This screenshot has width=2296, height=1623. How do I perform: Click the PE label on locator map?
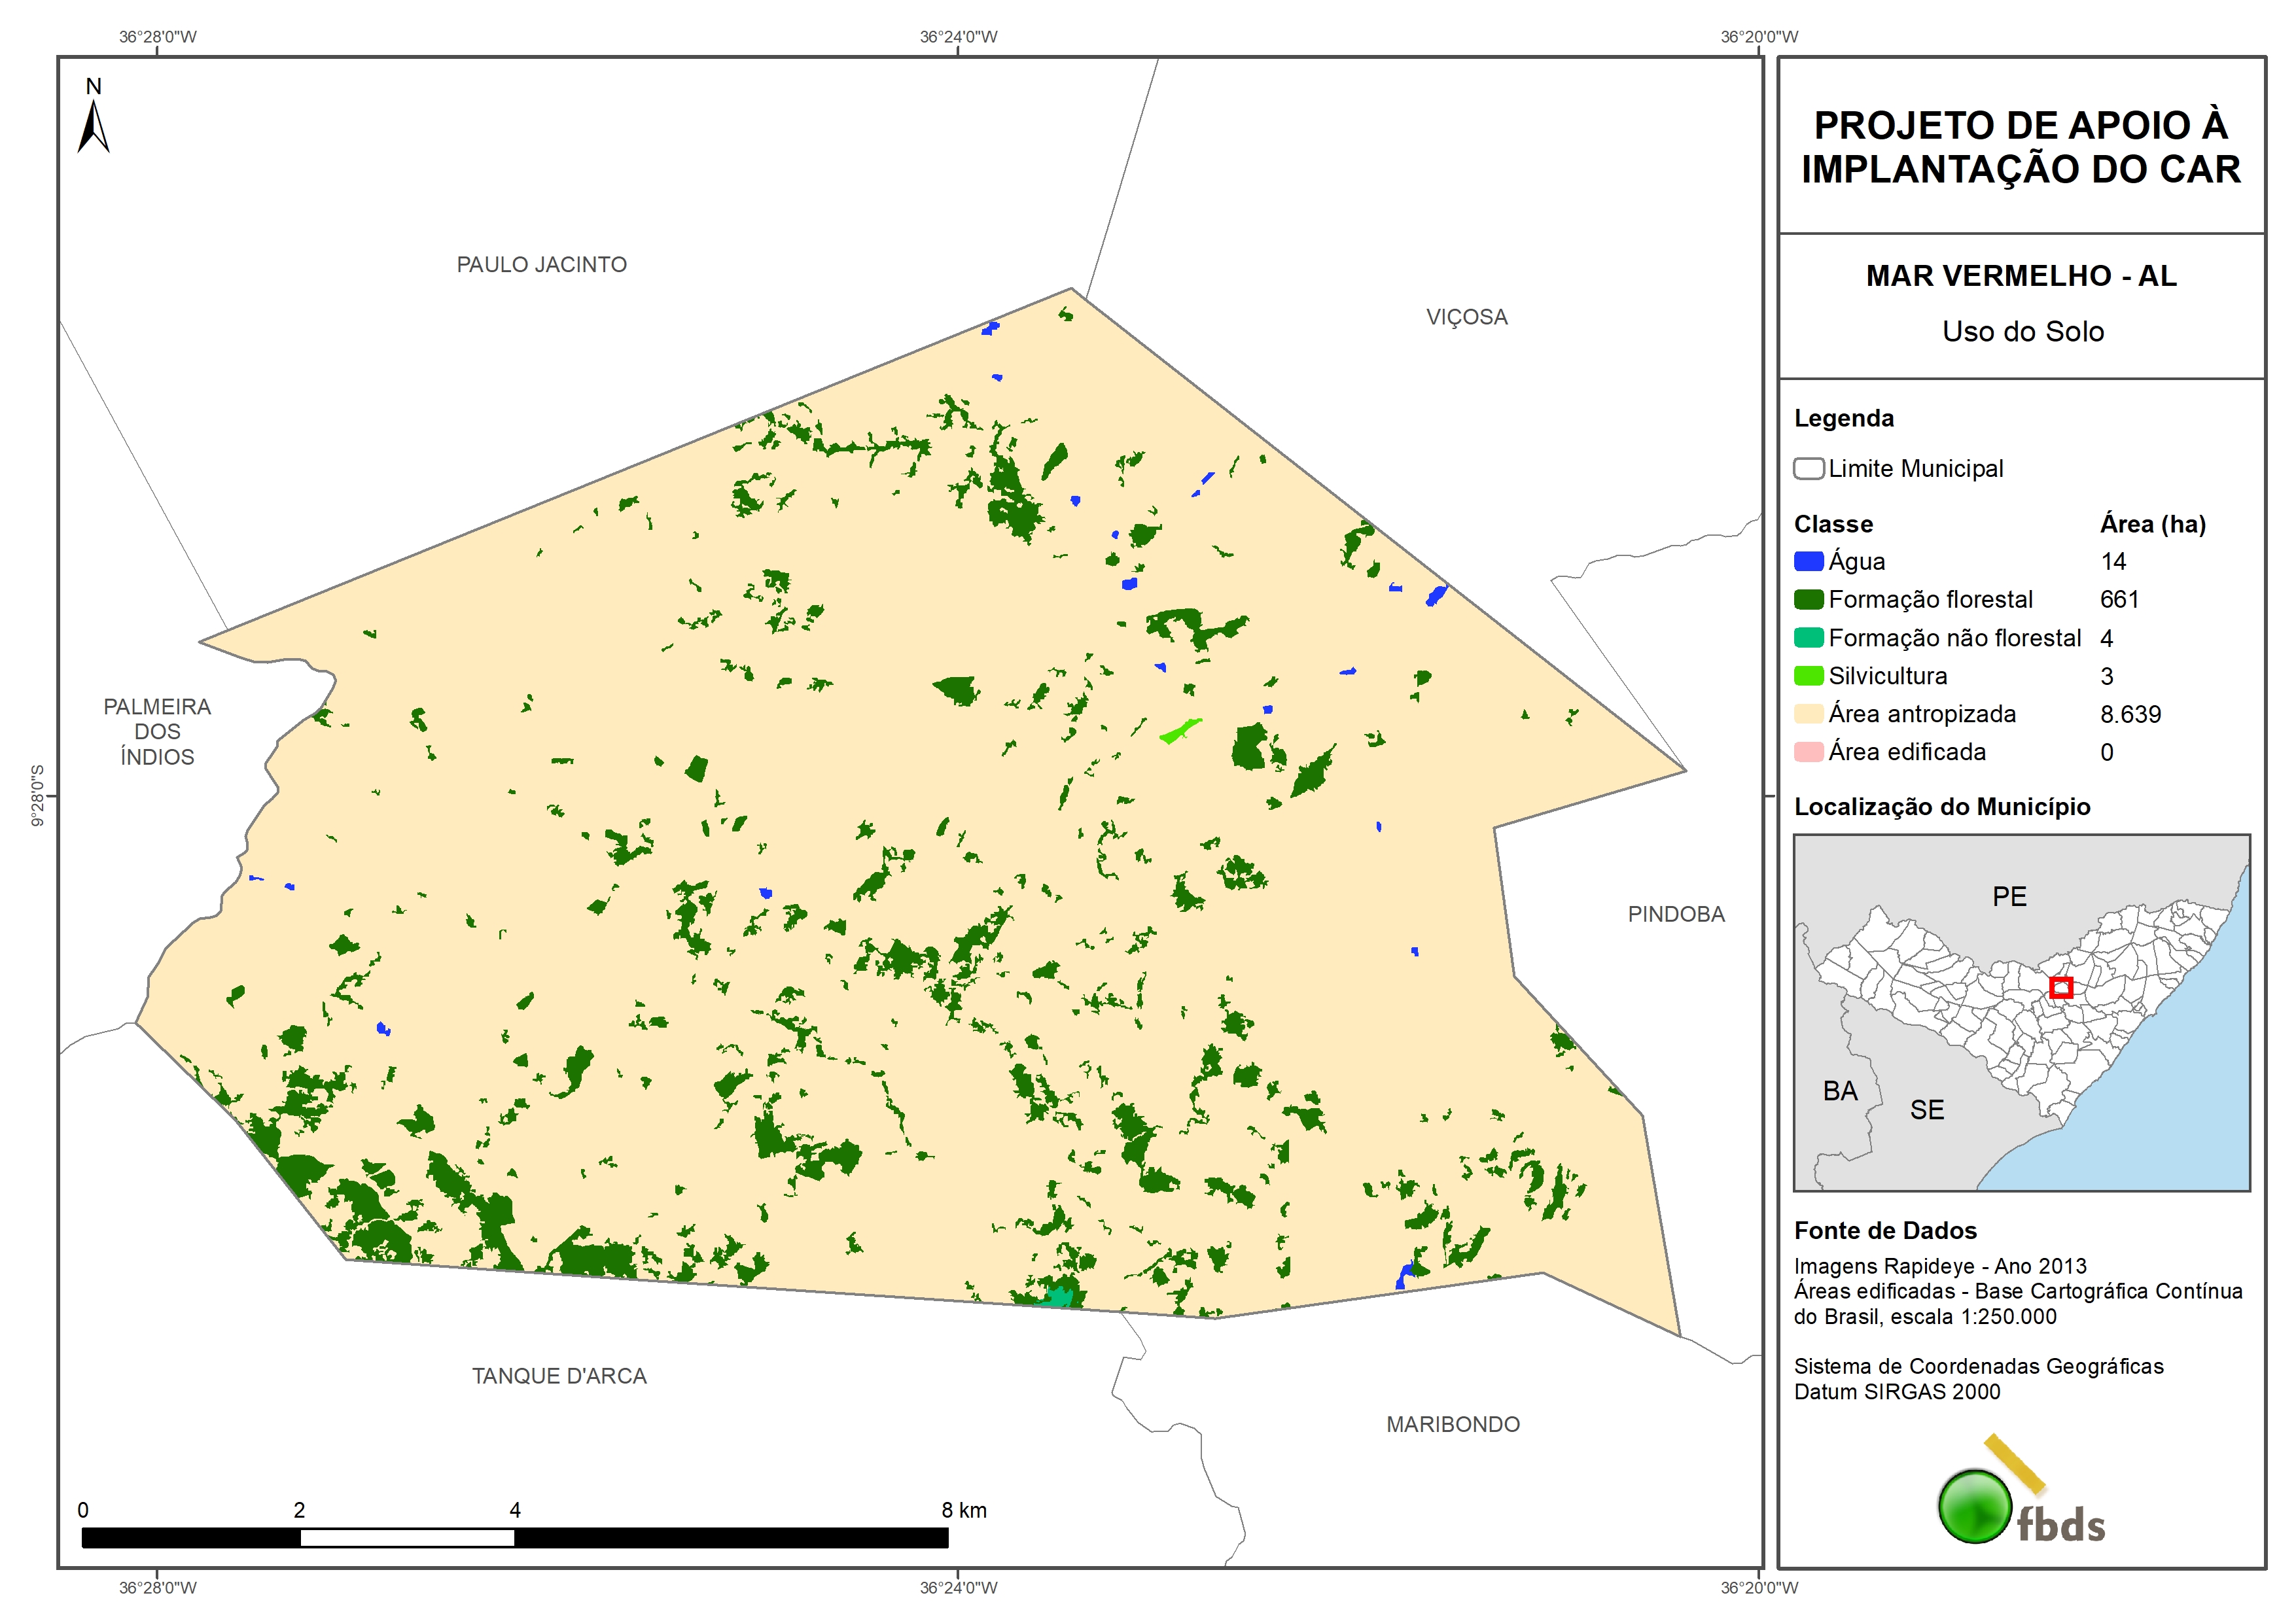2009,896
